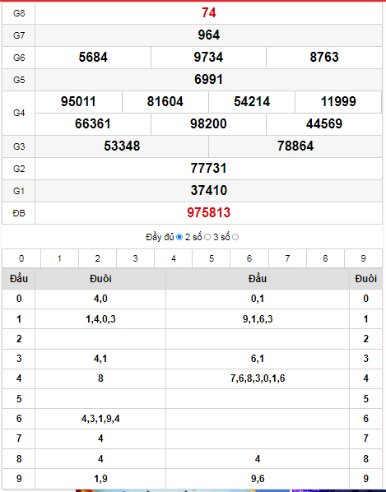This screenshot has height=492, width=386.
Task: Highlight digit 7 in the filter row
Action: (x=287, y=258)
